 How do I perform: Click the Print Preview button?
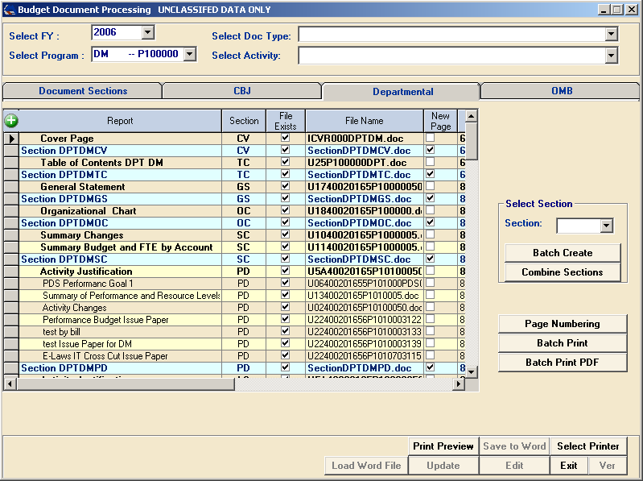[x=443, y=446]
